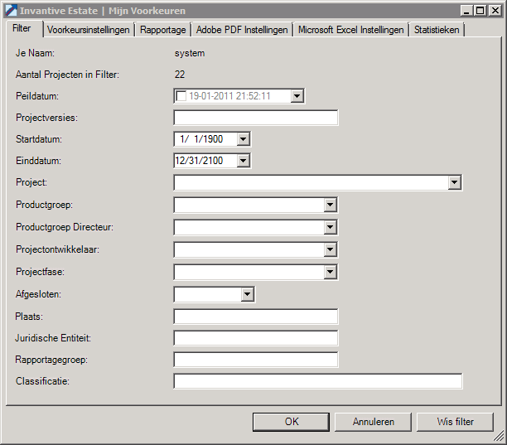507x445 pixels.
Task: Enable the Peildatum checkbox
Action: click(x=181, y=96)
